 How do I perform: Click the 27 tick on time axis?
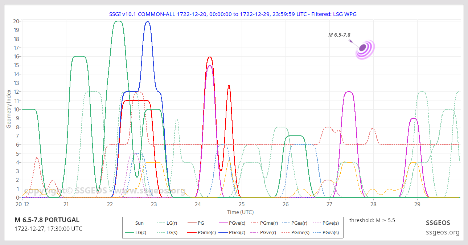[x=329, y=205]
